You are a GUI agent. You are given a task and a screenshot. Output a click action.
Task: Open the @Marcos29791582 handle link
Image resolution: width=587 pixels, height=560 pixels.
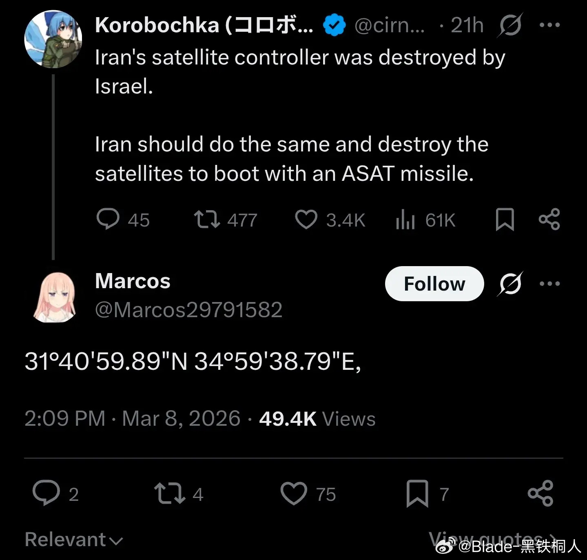(x=188, y=310)
